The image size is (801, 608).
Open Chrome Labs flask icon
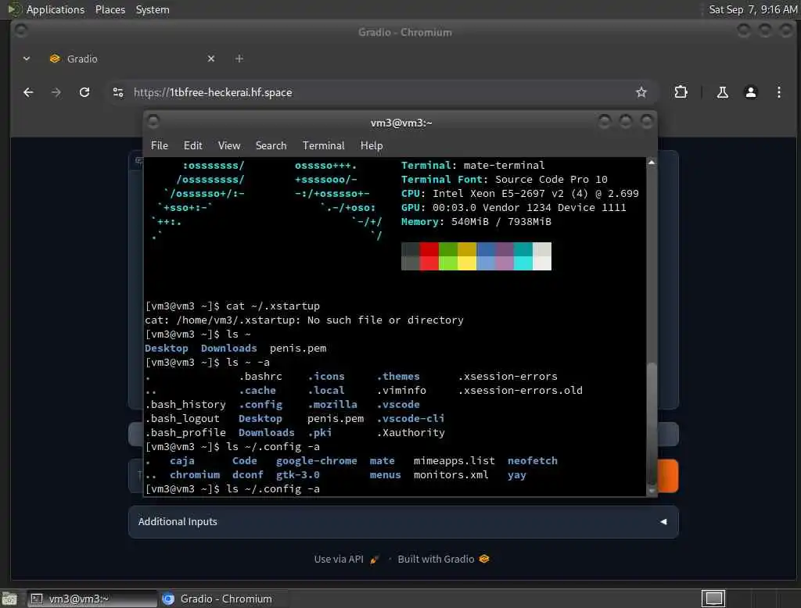click(722, 92)
